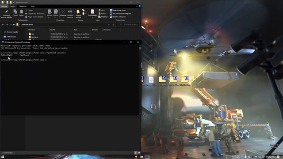This screenshot has width=283, height=159.
Task: Click the Nueva carpeta icon
Action: 78,12
